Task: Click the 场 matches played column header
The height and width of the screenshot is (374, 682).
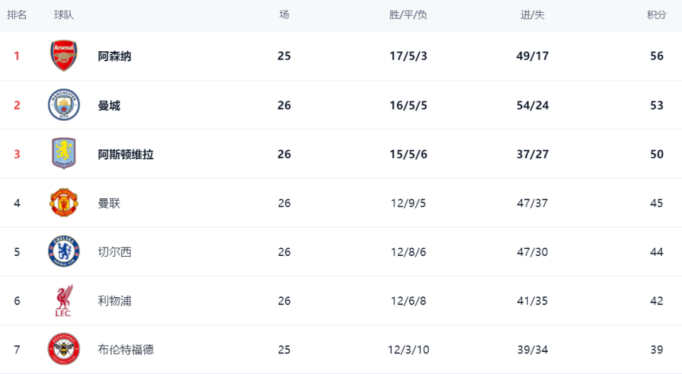Action: pyautogui.click(x=284, y=15)
